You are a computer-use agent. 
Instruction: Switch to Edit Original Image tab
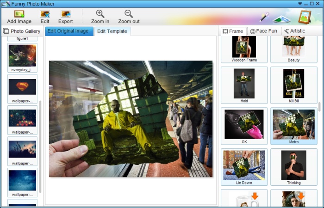pos(69,31)
